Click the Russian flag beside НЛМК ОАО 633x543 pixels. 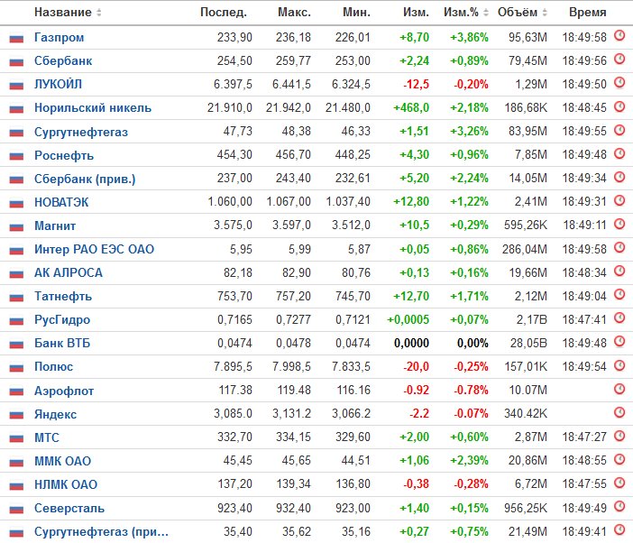click(x=16, y=485)
